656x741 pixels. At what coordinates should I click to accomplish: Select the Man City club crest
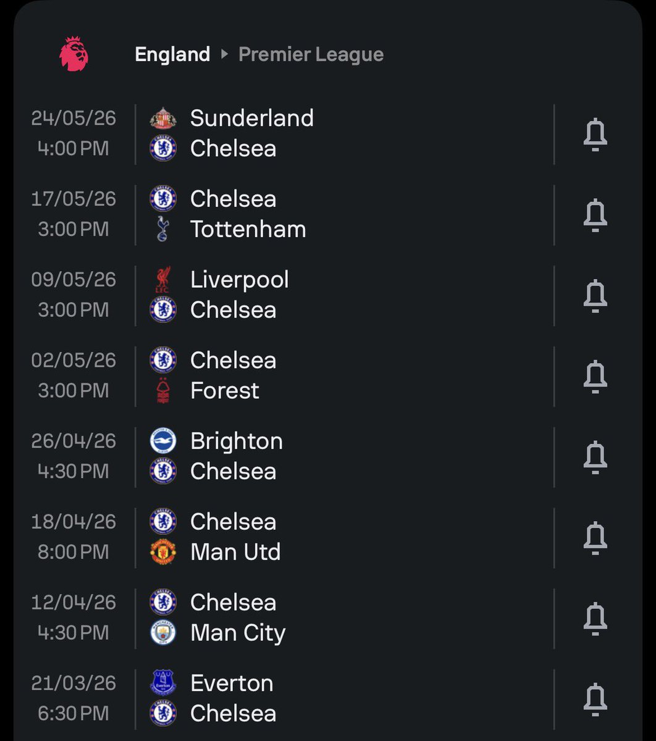click(x=163, y=633)
